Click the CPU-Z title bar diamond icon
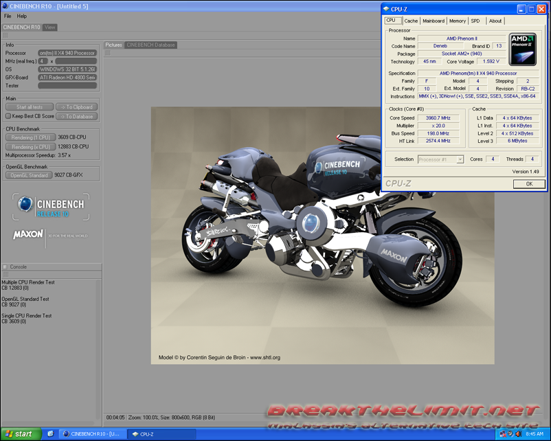Image resolution: width=551 pixels, height=441 pixels. (x=387, y=9)
